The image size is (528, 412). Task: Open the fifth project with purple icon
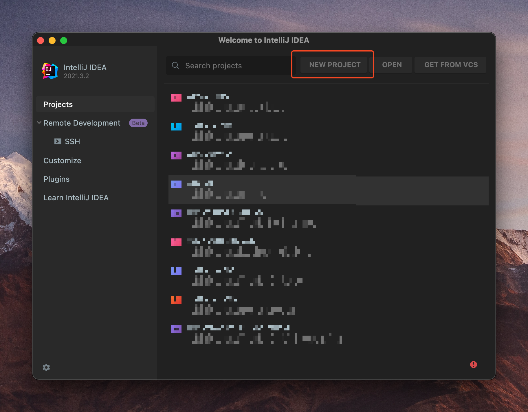328,219
